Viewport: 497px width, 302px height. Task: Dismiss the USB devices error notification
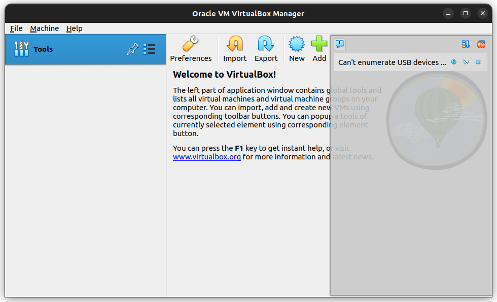click(478, 62)
